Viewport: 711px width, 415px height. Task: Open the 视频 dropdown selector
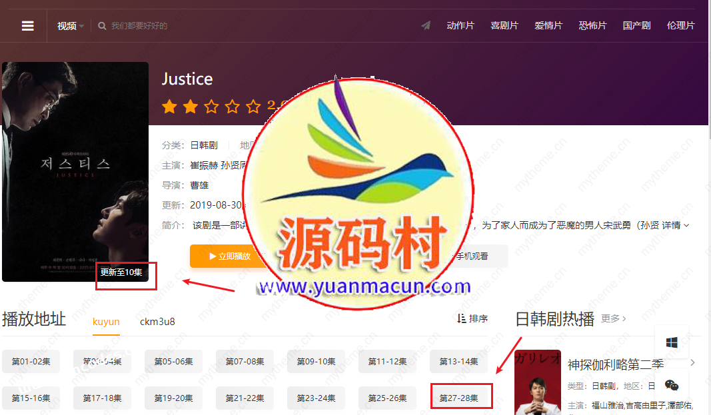[70, 26]
